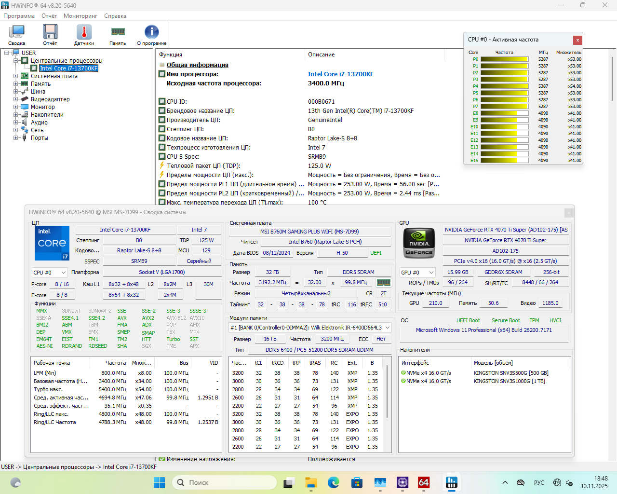Click the P4 core frequency bar
The height and width of the screenshot is (494, 617).
pyautogui.click(x=506, y=86)
